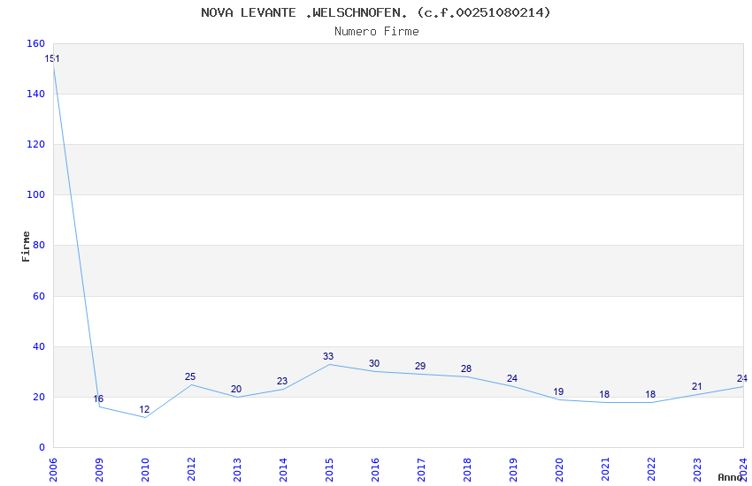Select the data label 20 for 2013
Image resolution: width=752 pixels, height=486 pixels.
pyautogui.click(x=236, y=390)
